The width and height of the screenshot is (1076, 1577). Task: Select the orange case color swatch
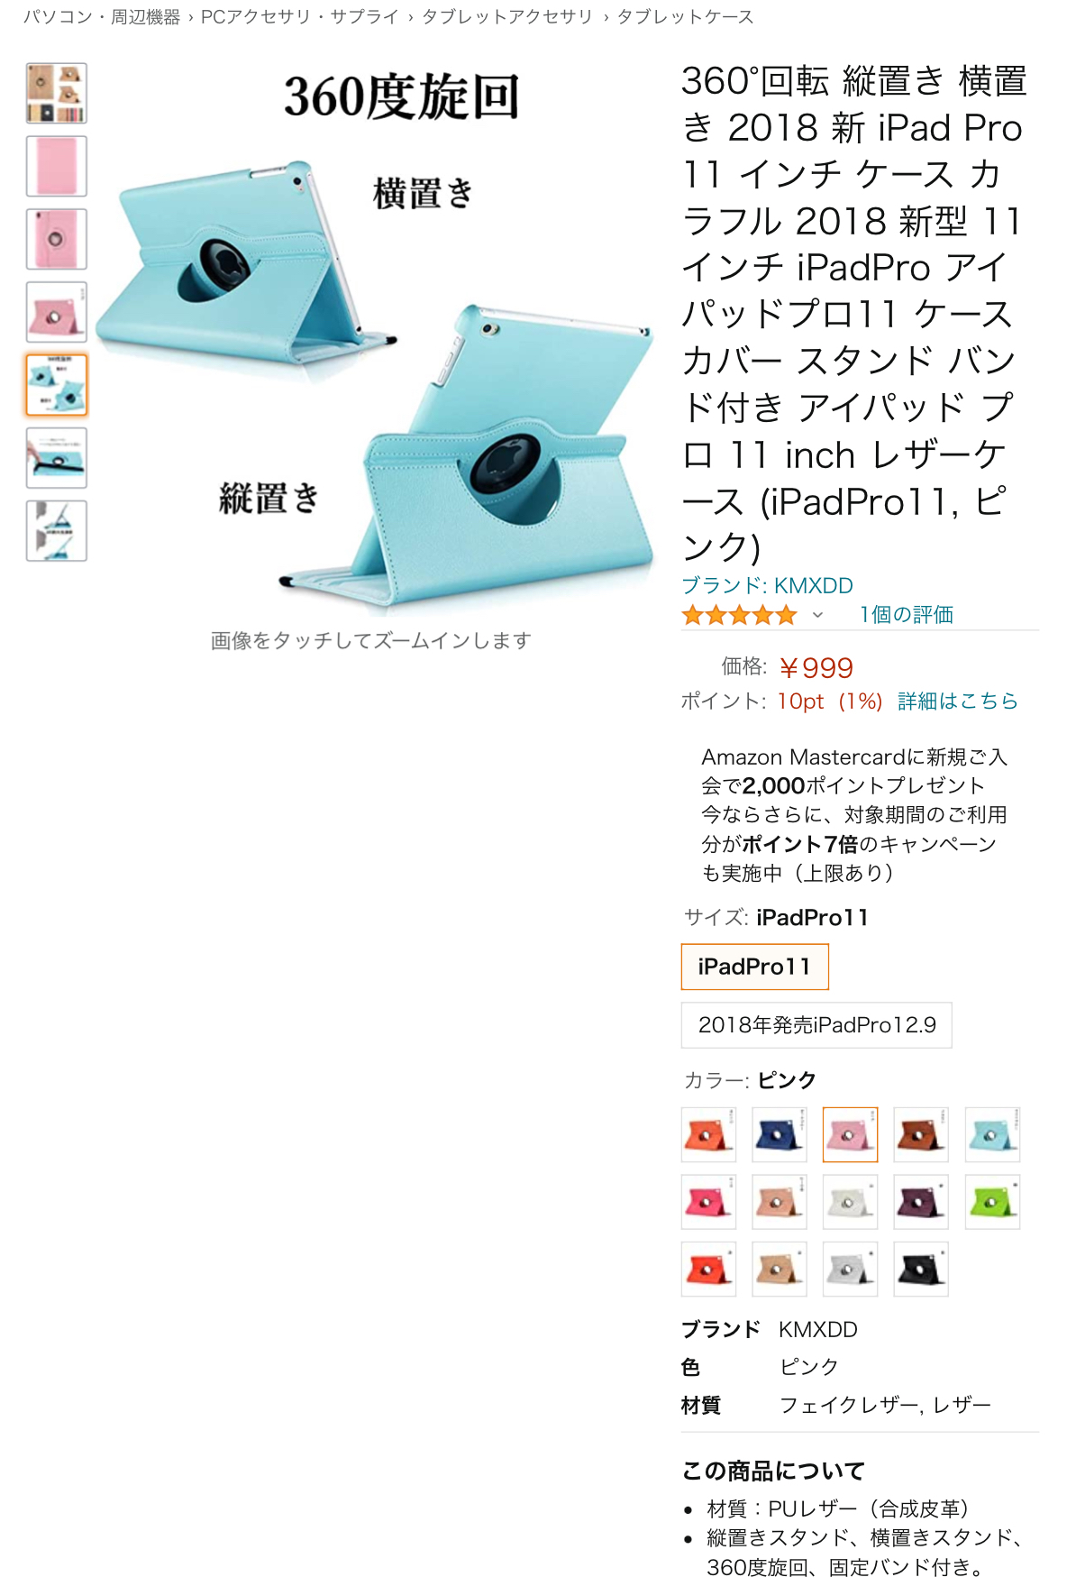click(x=708, y=1134)
